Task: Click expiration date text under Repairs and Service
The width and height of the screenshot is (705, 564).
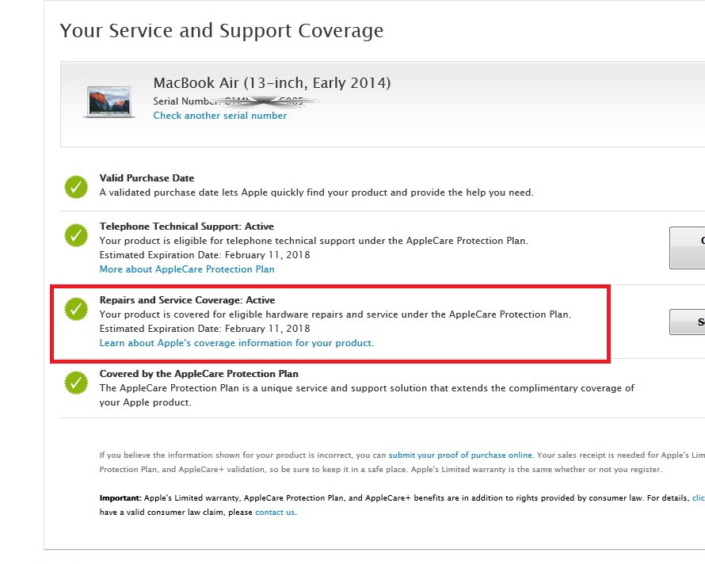Action: point(204,329)
